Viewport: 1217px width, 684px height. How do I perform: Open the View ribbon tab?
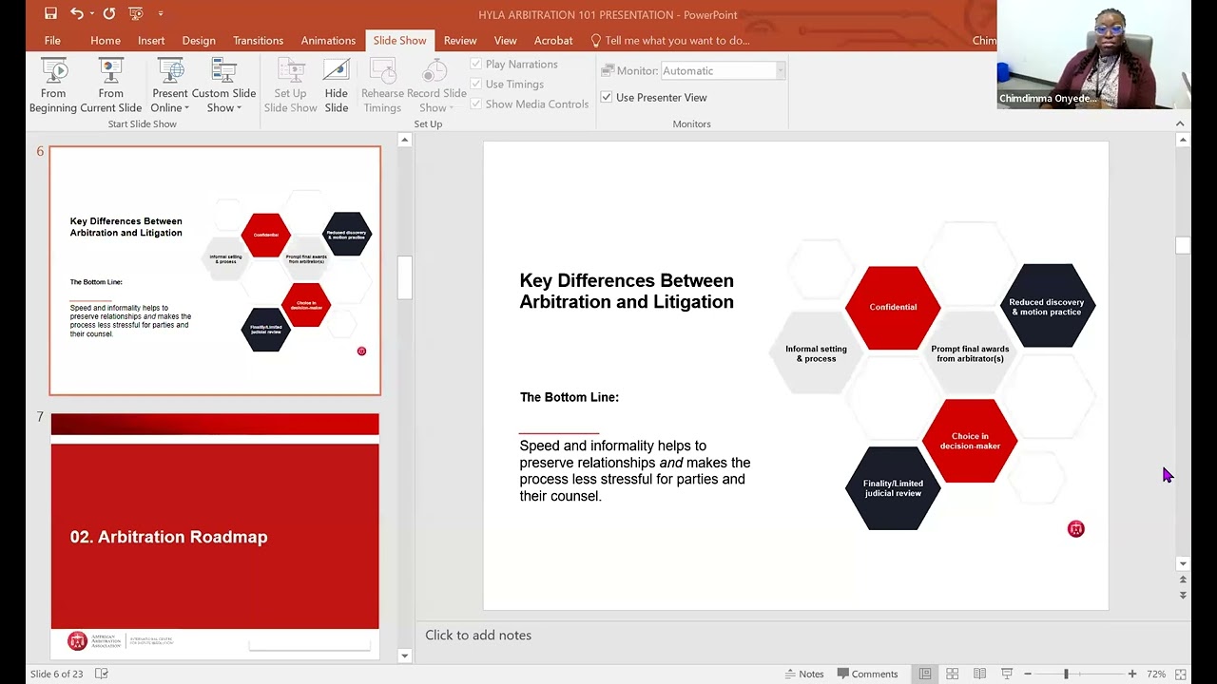coord(505,40)
